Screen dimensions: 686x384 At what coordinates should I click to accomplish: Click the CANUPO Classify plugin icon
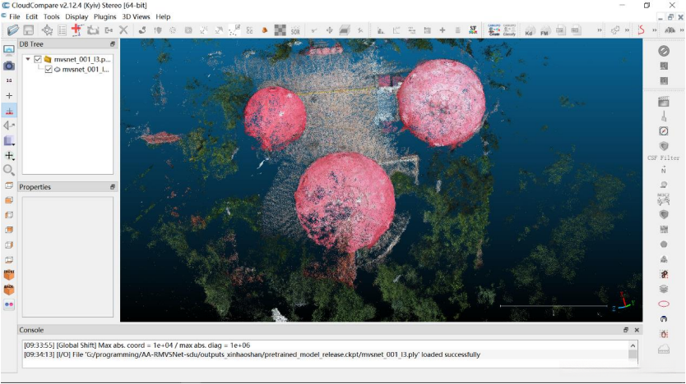point(509,30)
